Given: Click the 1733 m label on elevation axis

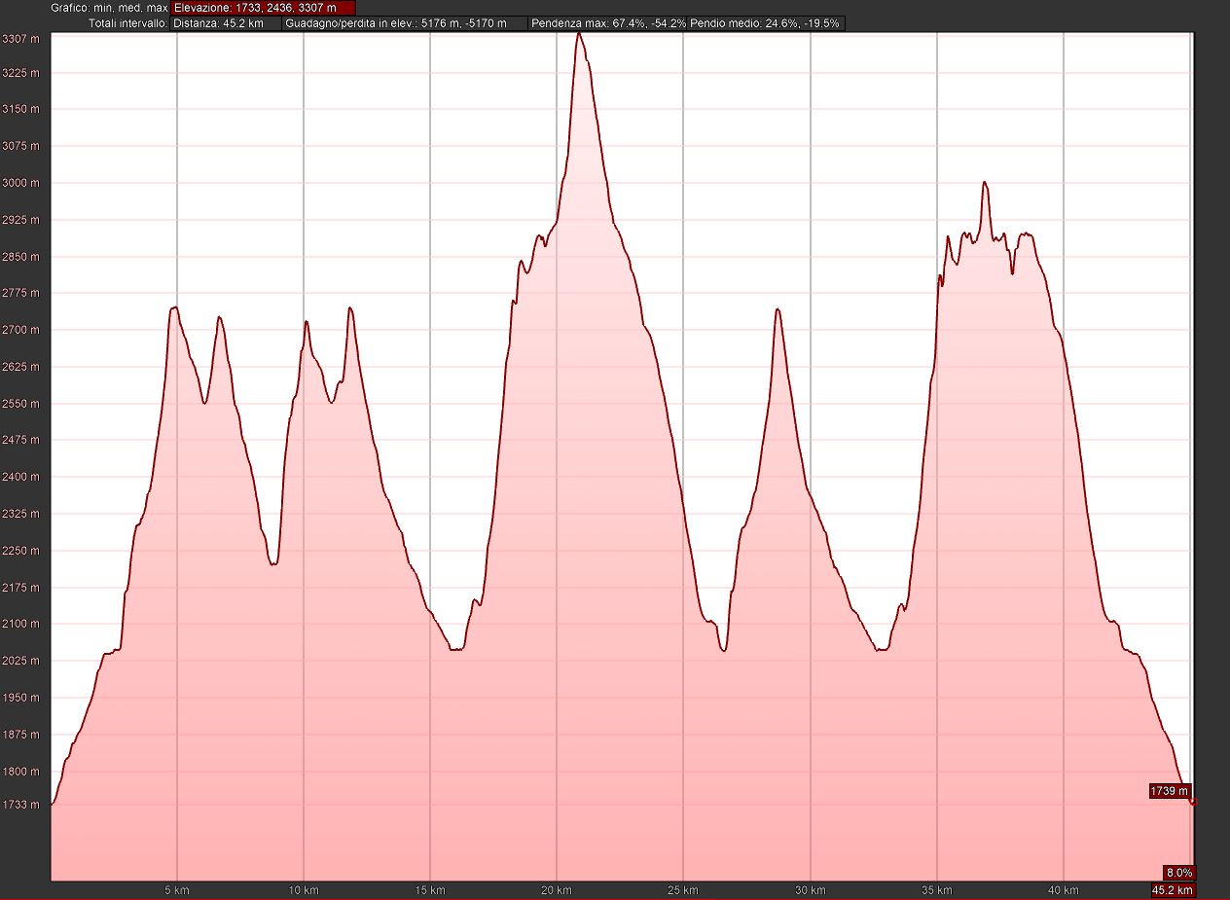Looking at the screenshot, I should pos(20,805).
